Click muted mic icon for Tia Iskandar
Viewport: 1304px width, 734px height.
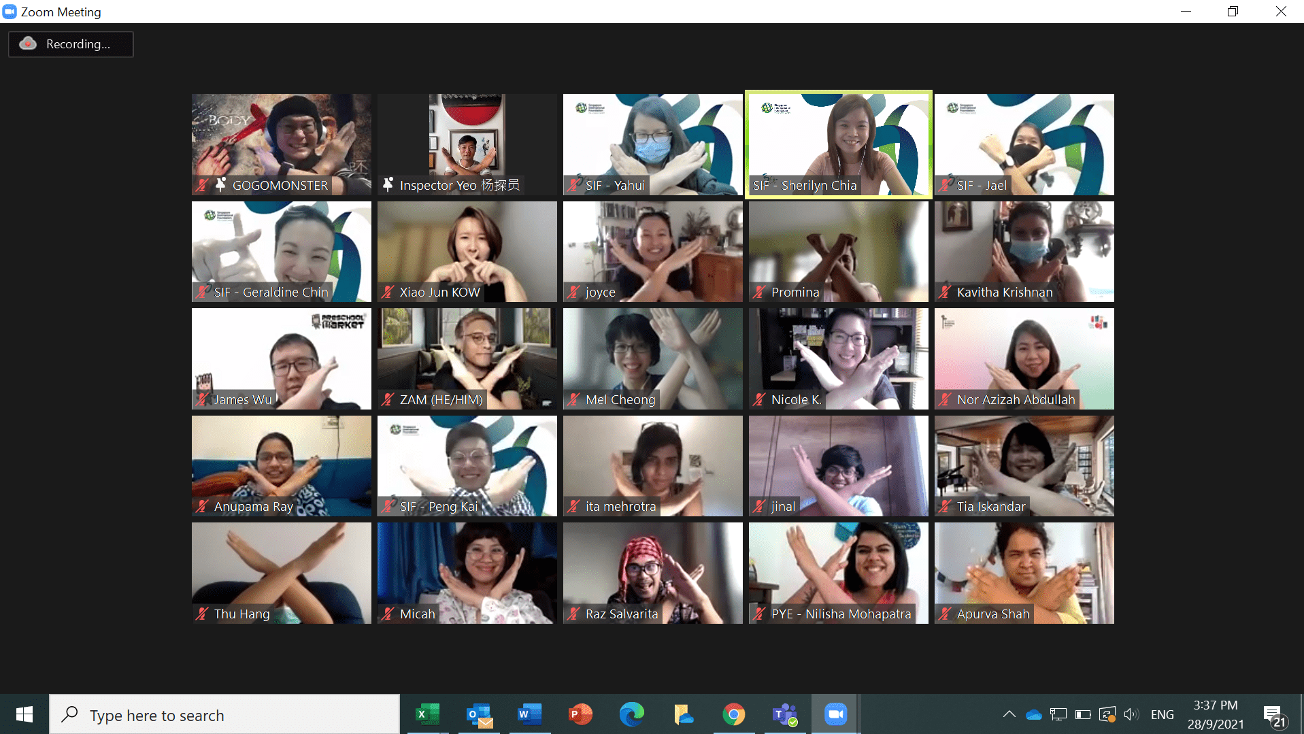[x=945, y=506]
